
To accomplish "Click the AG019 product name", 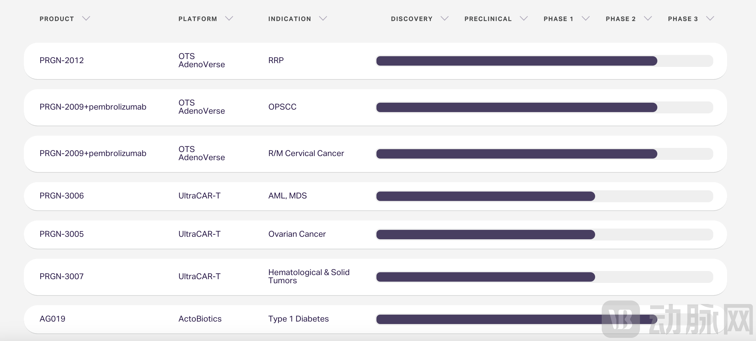I will [52, 319].
